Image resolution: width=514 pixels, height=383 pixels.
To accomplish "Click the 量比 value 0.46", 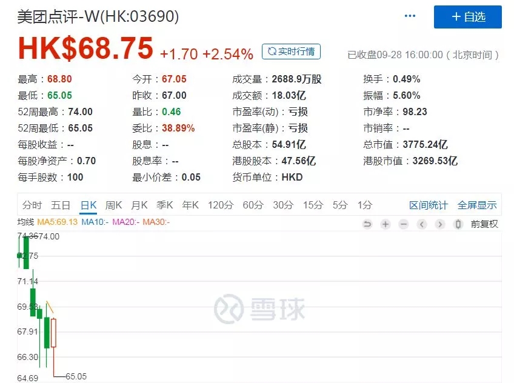I will point(172,112).
